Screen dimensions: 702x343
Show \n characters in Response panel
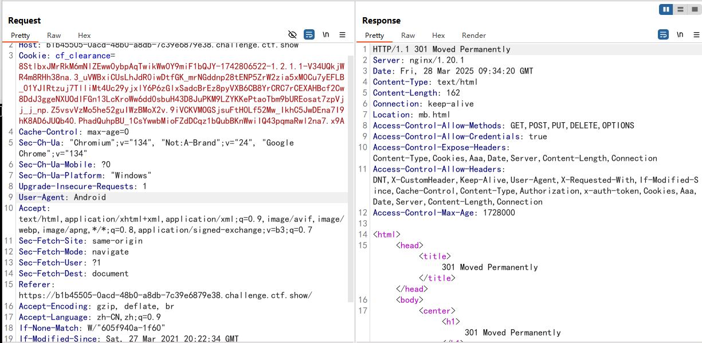point(680,34)
